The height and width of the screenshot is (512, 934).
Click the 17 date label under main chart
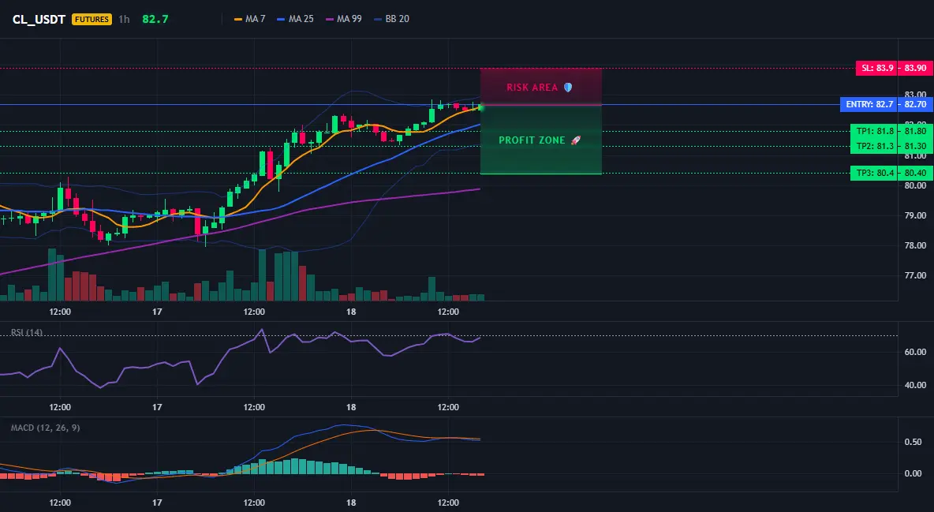coord(157,312)
